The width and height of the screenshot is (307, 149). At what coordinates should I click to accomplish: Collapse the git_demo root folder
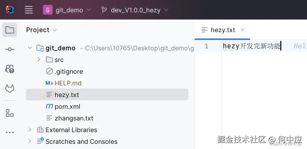point(30,48)
